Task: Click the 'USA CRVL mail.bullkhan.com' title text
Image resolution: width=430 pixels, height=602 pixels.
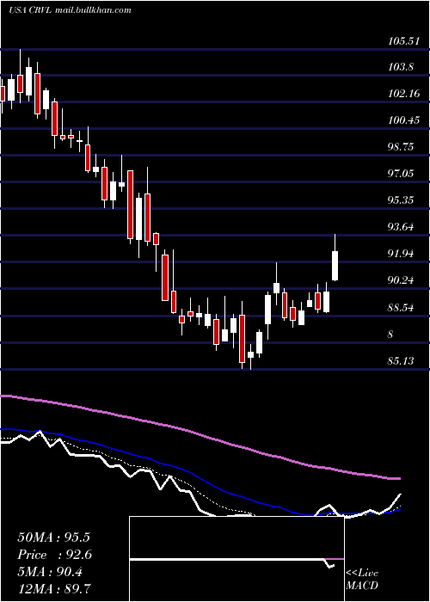Action: point(70,10)
